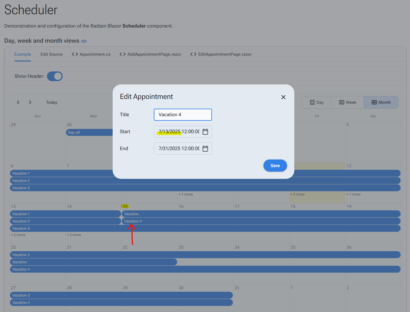Viewport: 410px width, 312px height.
Task: Focus the Title field containing Vacation 4
Action: 183,115
